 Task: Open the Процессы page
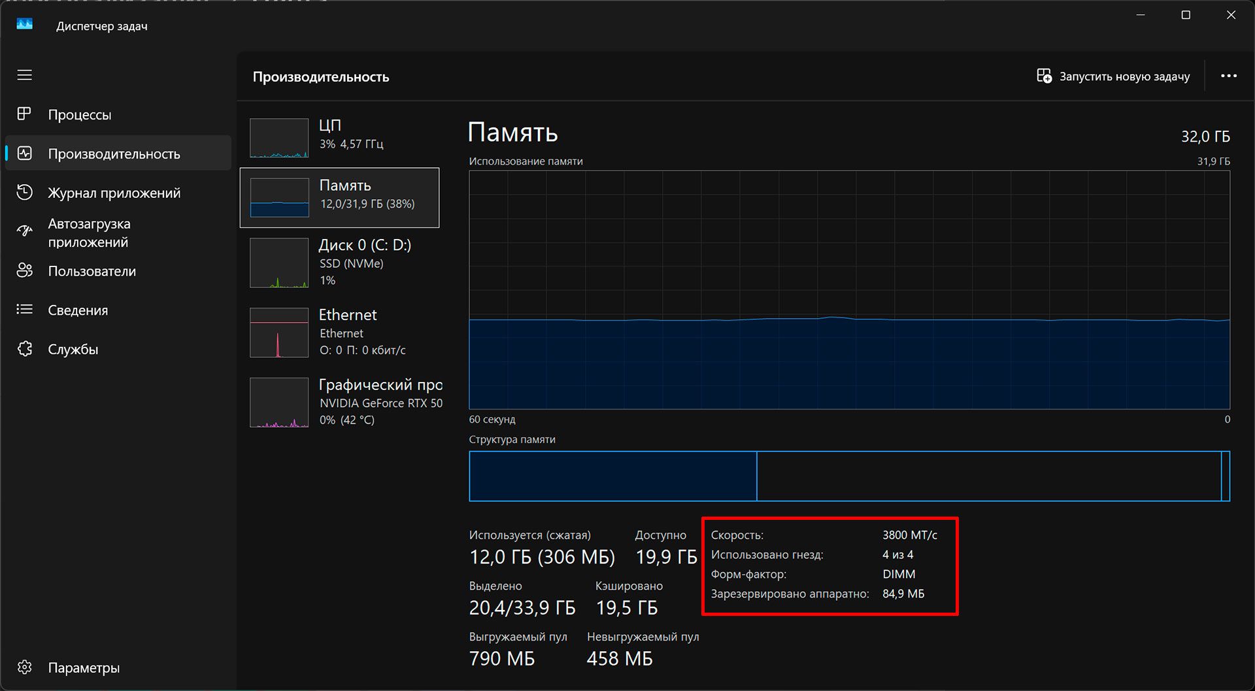[x=118, y=114]
